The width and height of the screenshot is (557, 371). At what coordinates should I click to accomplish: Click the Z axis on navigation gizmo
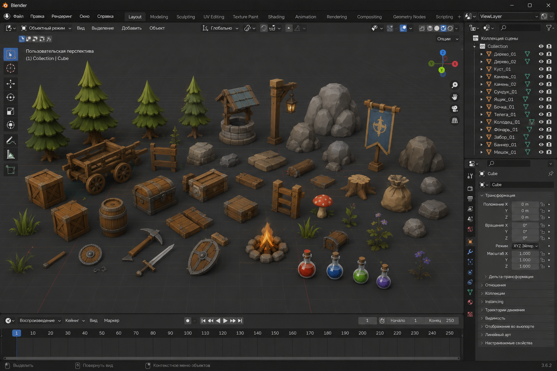click(x=443, y=53)
